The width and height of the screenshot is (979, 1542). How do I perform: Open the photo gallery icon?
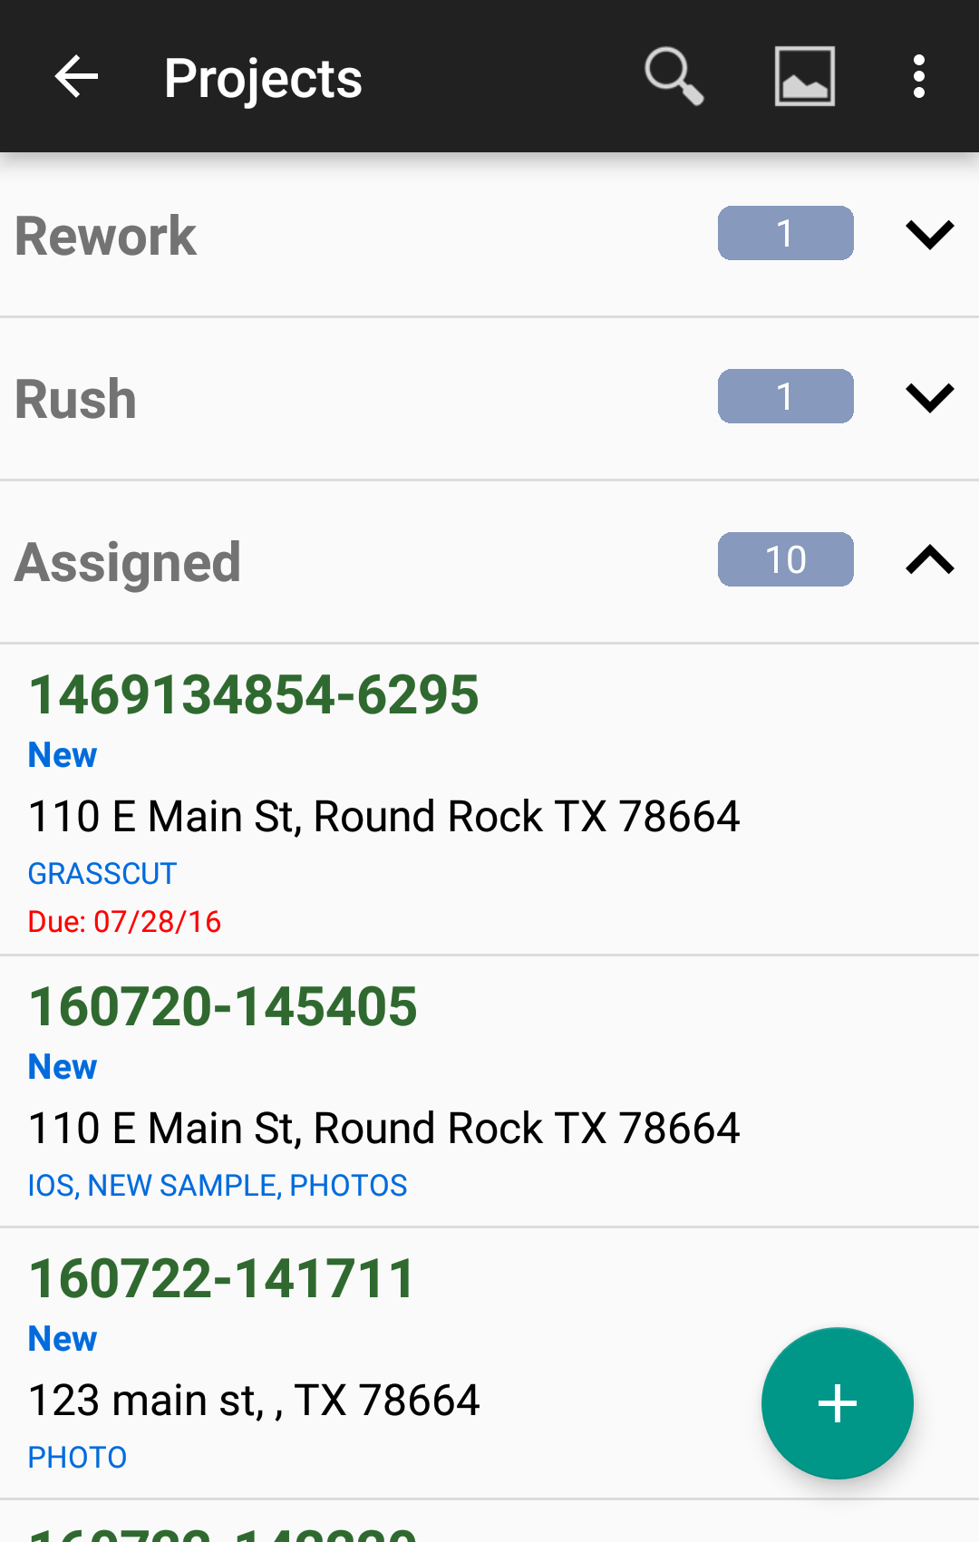pos(804,76)
